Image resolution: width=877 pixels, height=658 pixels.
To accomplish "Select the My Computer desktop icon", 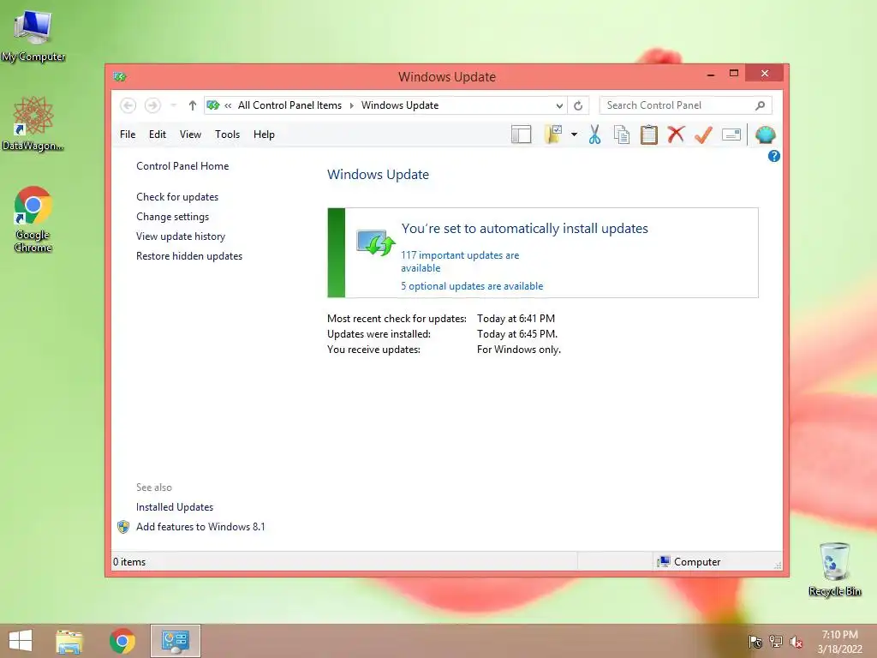I will [33, 36].
